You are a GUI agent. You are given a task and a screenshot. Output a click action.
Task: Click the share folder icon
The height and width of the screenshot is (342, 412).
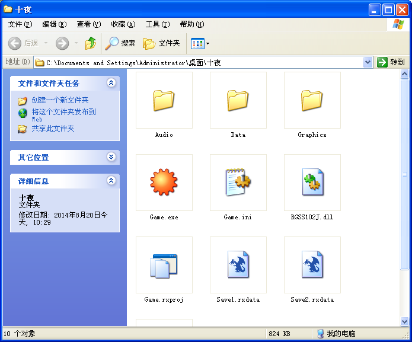click(x=23, y=129)
